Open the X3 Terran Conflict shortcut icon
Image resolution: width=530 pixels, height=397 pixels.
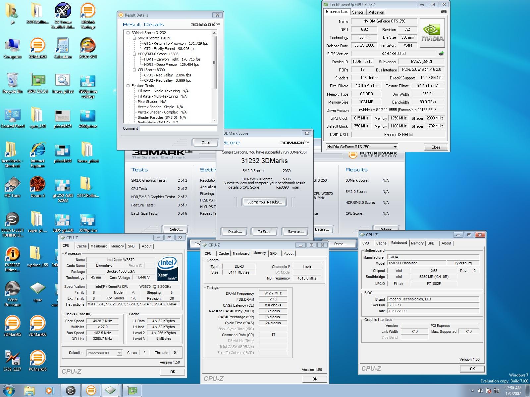63,16
